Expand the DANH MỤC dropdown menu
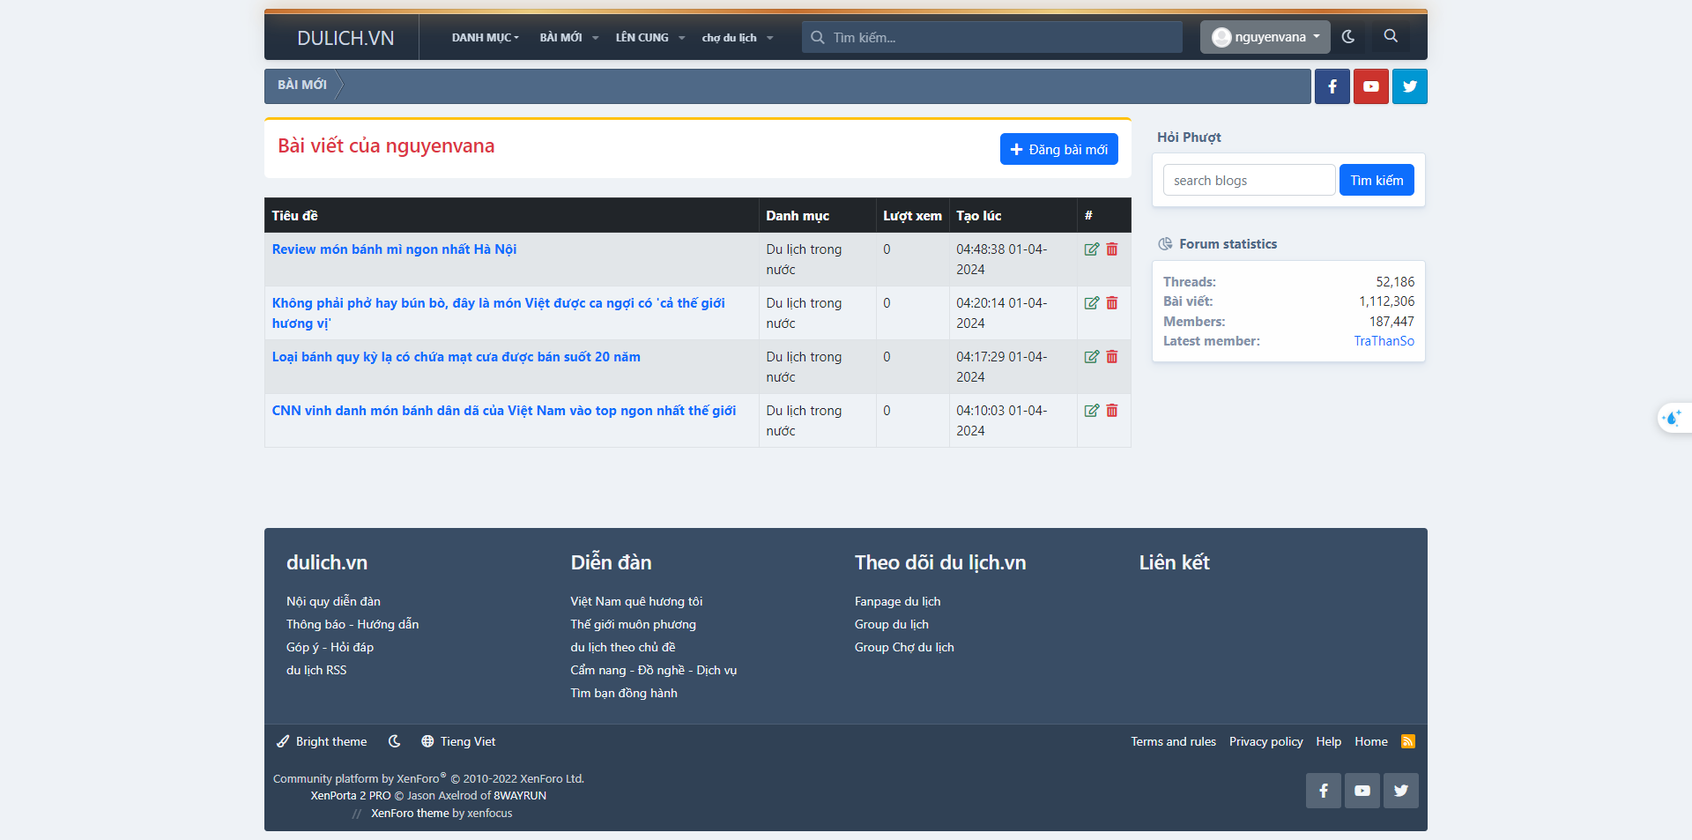The height and width of the screenshot is (840, 1692). tap(486, 37)
